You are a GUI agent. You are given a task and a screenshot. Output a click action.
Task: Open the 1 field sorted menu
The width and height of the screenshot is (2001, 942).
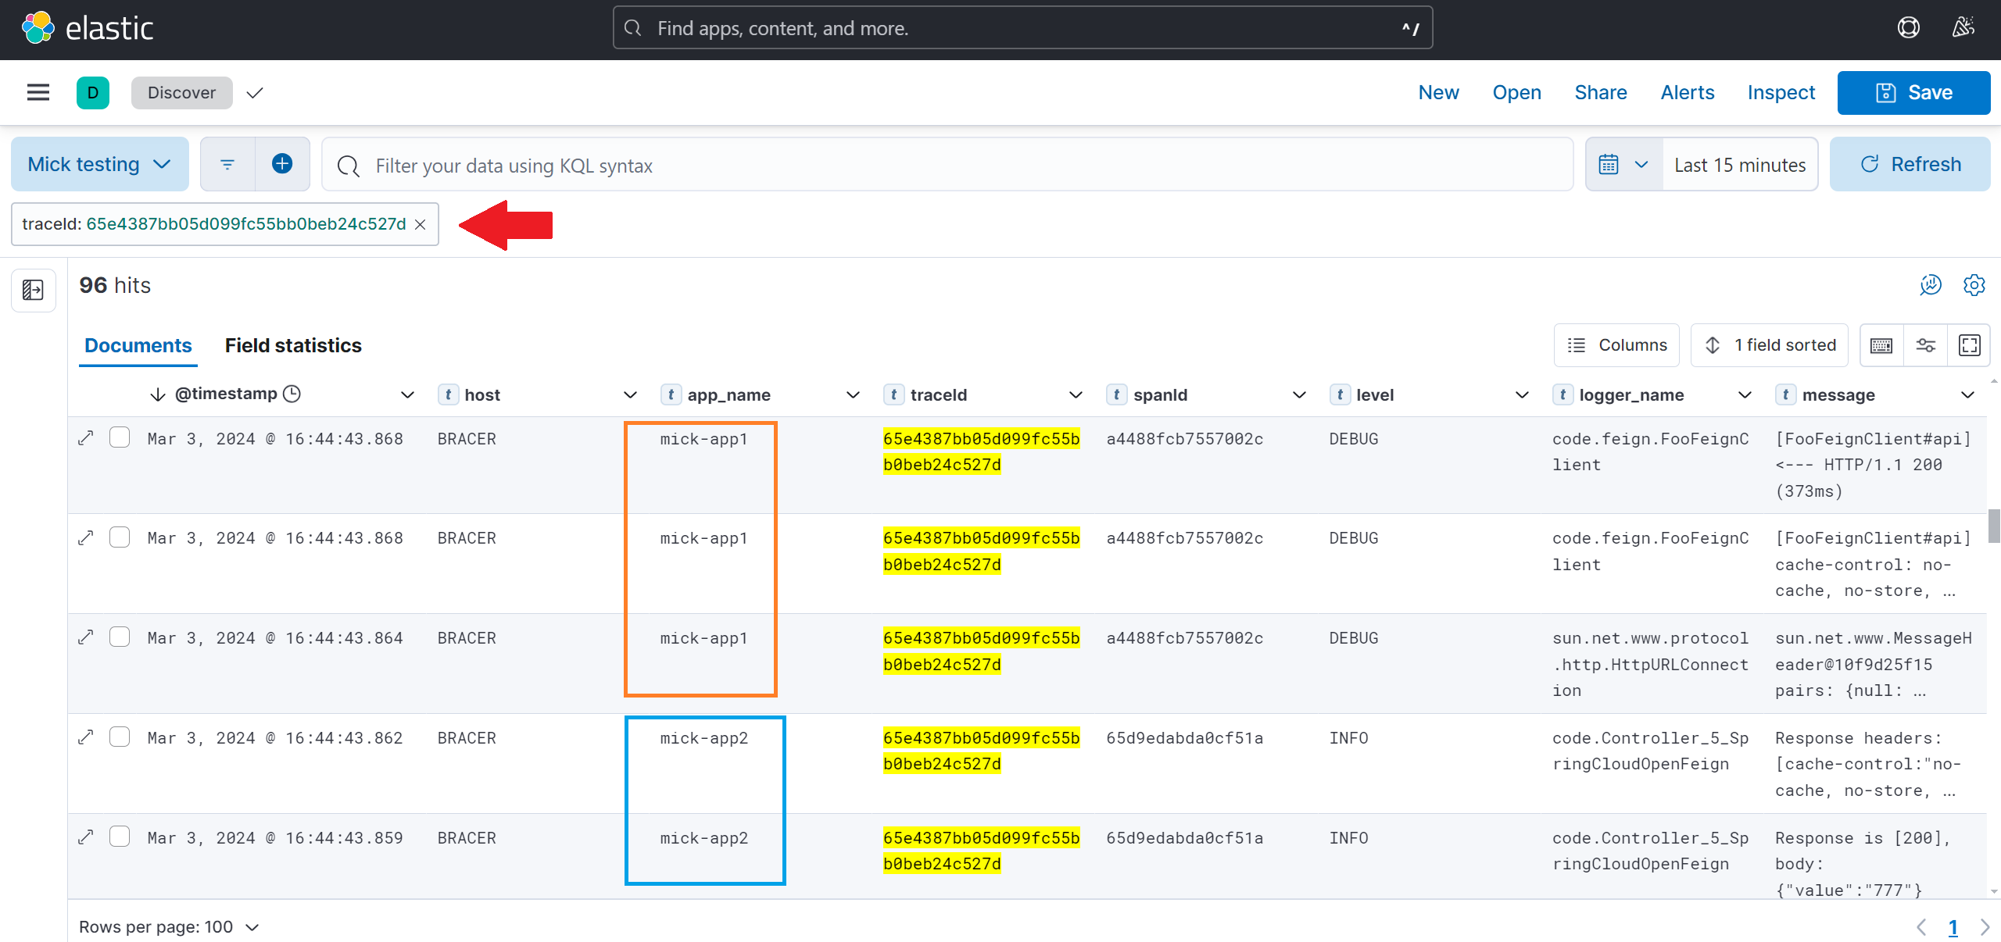(x=1769, y=345)
